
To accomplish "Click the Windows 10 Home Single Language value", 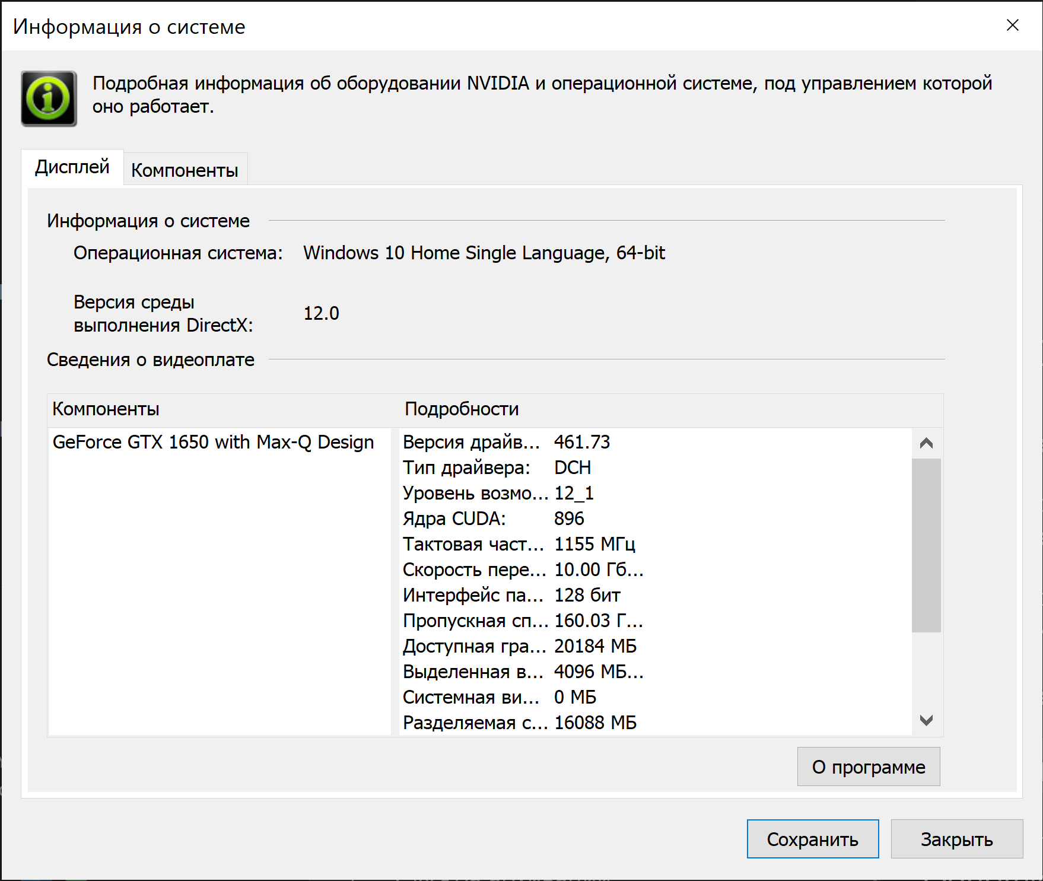I will pyautogui.click(x=484, y=253).
